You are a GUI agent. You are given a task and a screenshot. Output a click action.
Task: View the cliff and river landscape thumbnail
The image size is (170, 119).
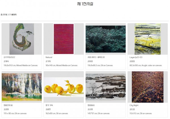pyautogui.click(x=22, y=87)
